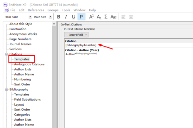193x128 pixels.
Task: Select Punctuation in the style tree
Action: (x=18, y=29)
